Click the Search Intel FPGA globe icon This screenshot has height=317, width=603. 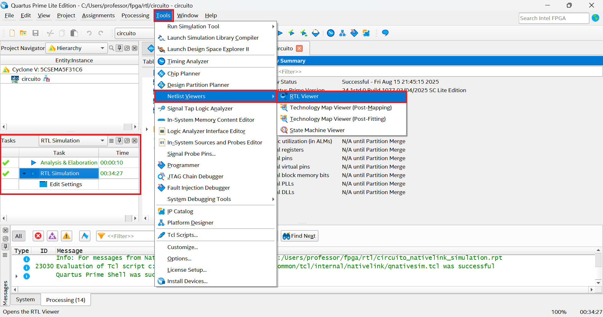coord(595,18)
